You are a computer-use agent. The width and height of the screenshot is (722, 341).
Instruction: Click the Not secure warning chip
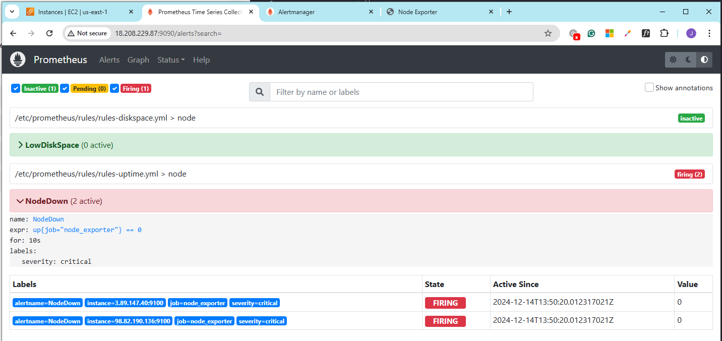point(88,33)
